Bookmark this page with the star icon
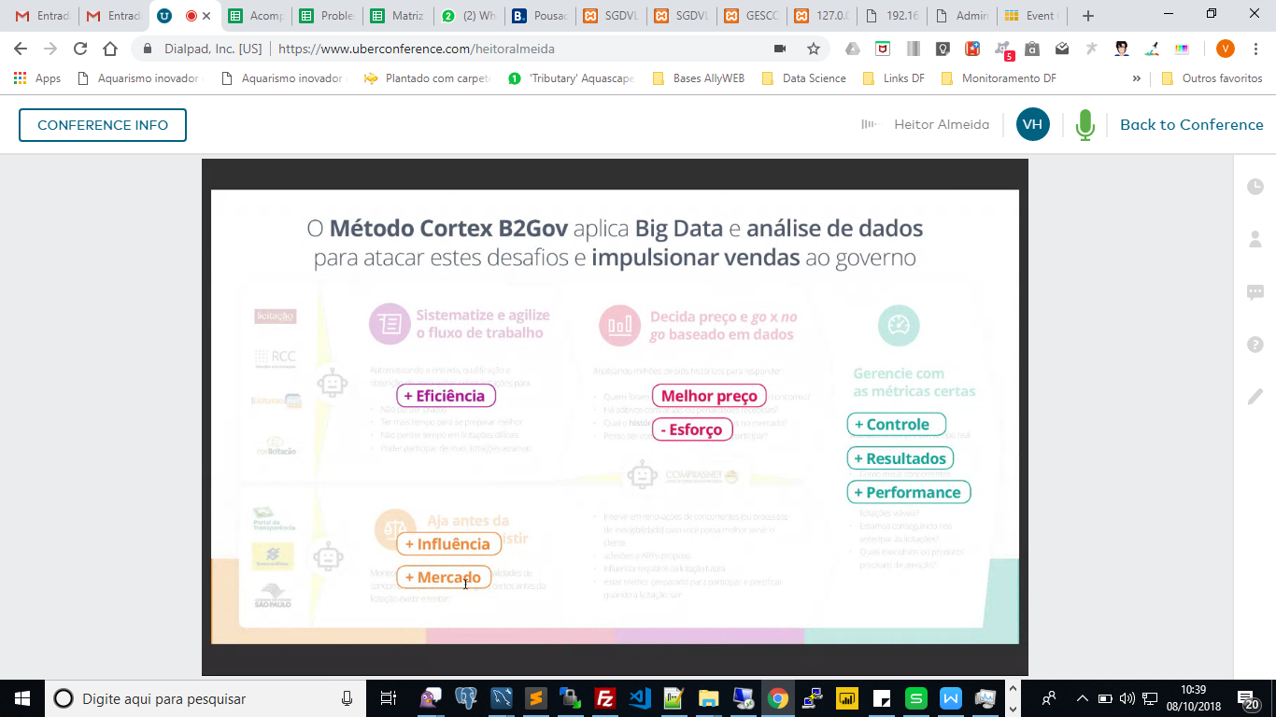 point(814,49)
